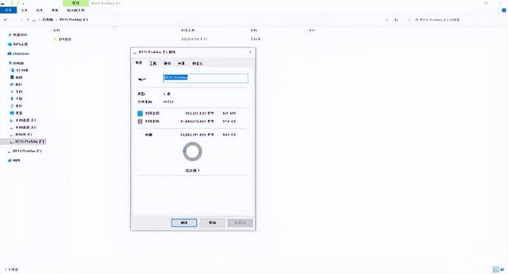Click the blue used-space color swatch
This screenshot has height=274, width=508.
140,114
